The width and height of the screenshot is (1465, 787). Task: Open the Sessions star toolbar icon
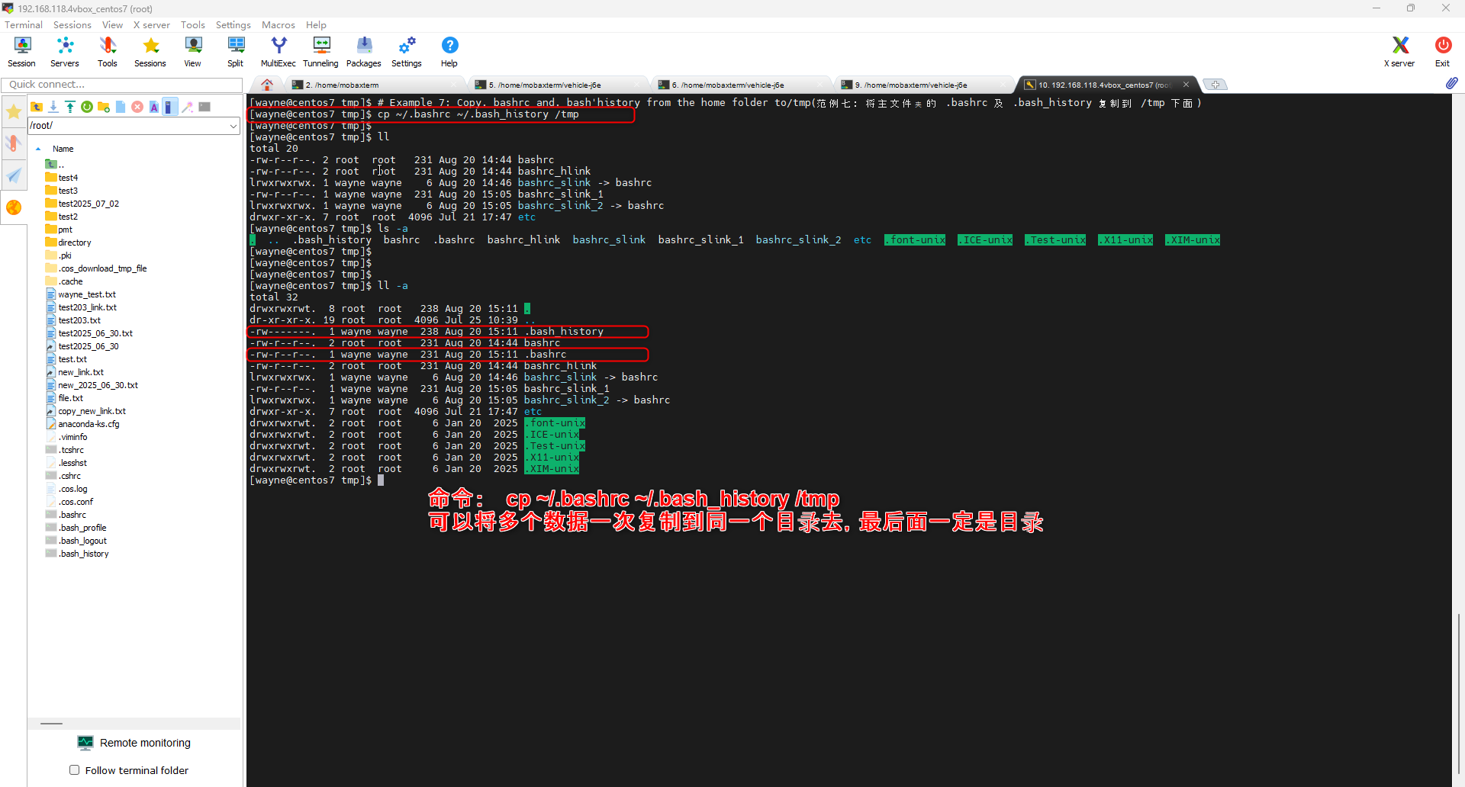[150, 52]
